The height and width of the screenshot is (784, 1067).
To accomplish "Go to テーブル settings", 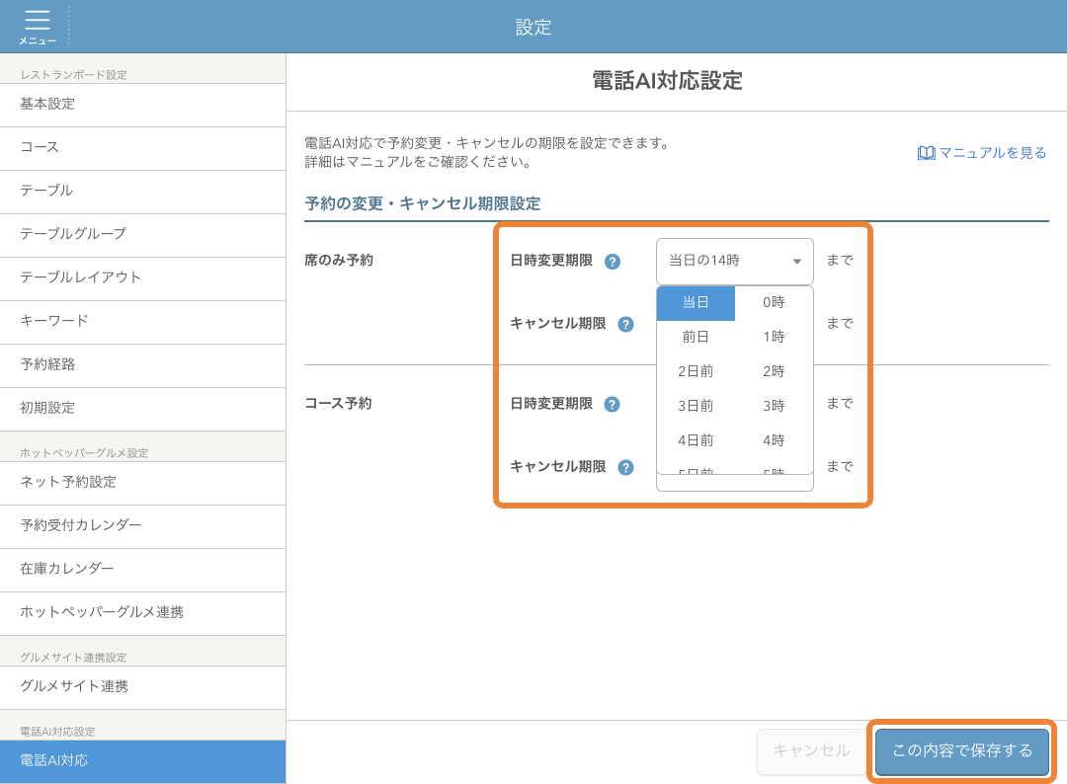I will click(x=143, y=192).
